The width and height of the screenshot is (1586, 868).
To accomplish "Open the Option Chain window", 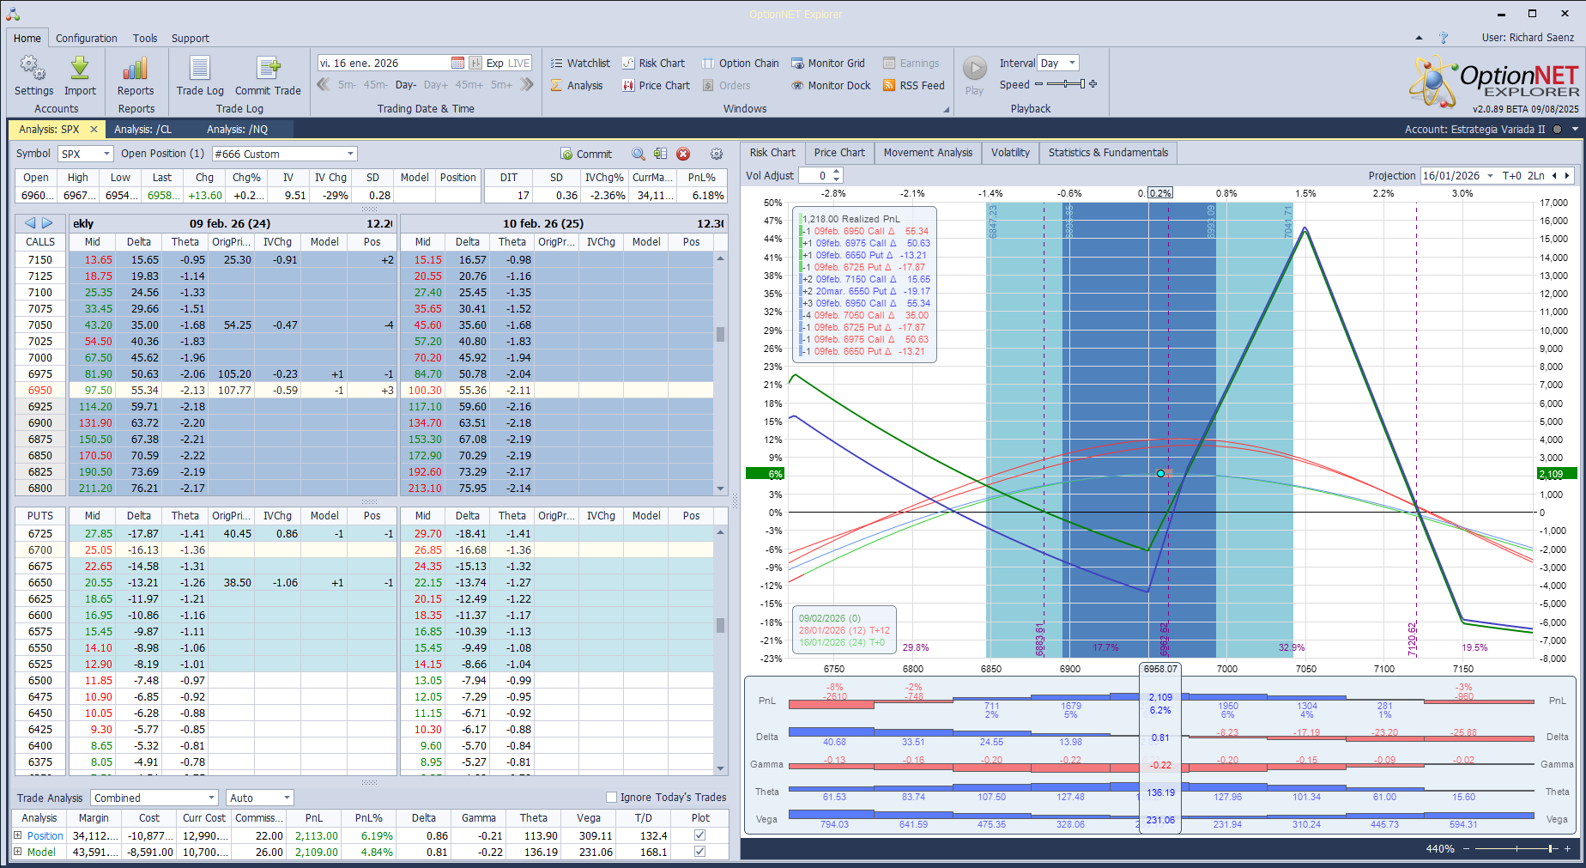I will point(740,63).
